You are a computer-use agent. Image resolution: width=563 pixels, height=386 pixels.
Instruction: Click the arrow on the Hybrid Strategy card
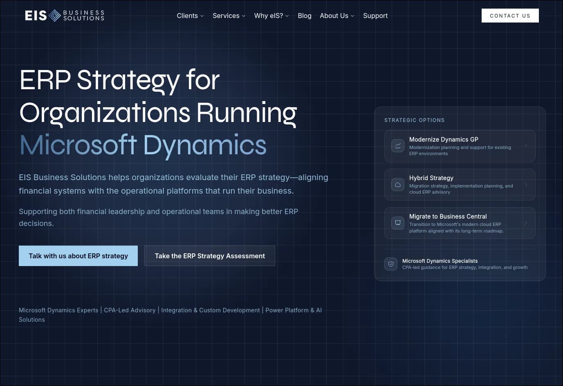[526, 185]
